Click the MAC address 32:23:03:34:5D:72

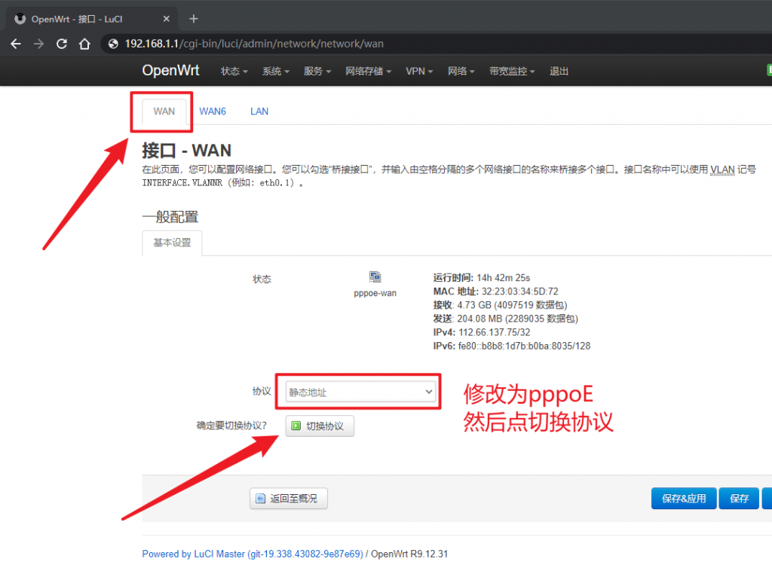pos(520,292)
